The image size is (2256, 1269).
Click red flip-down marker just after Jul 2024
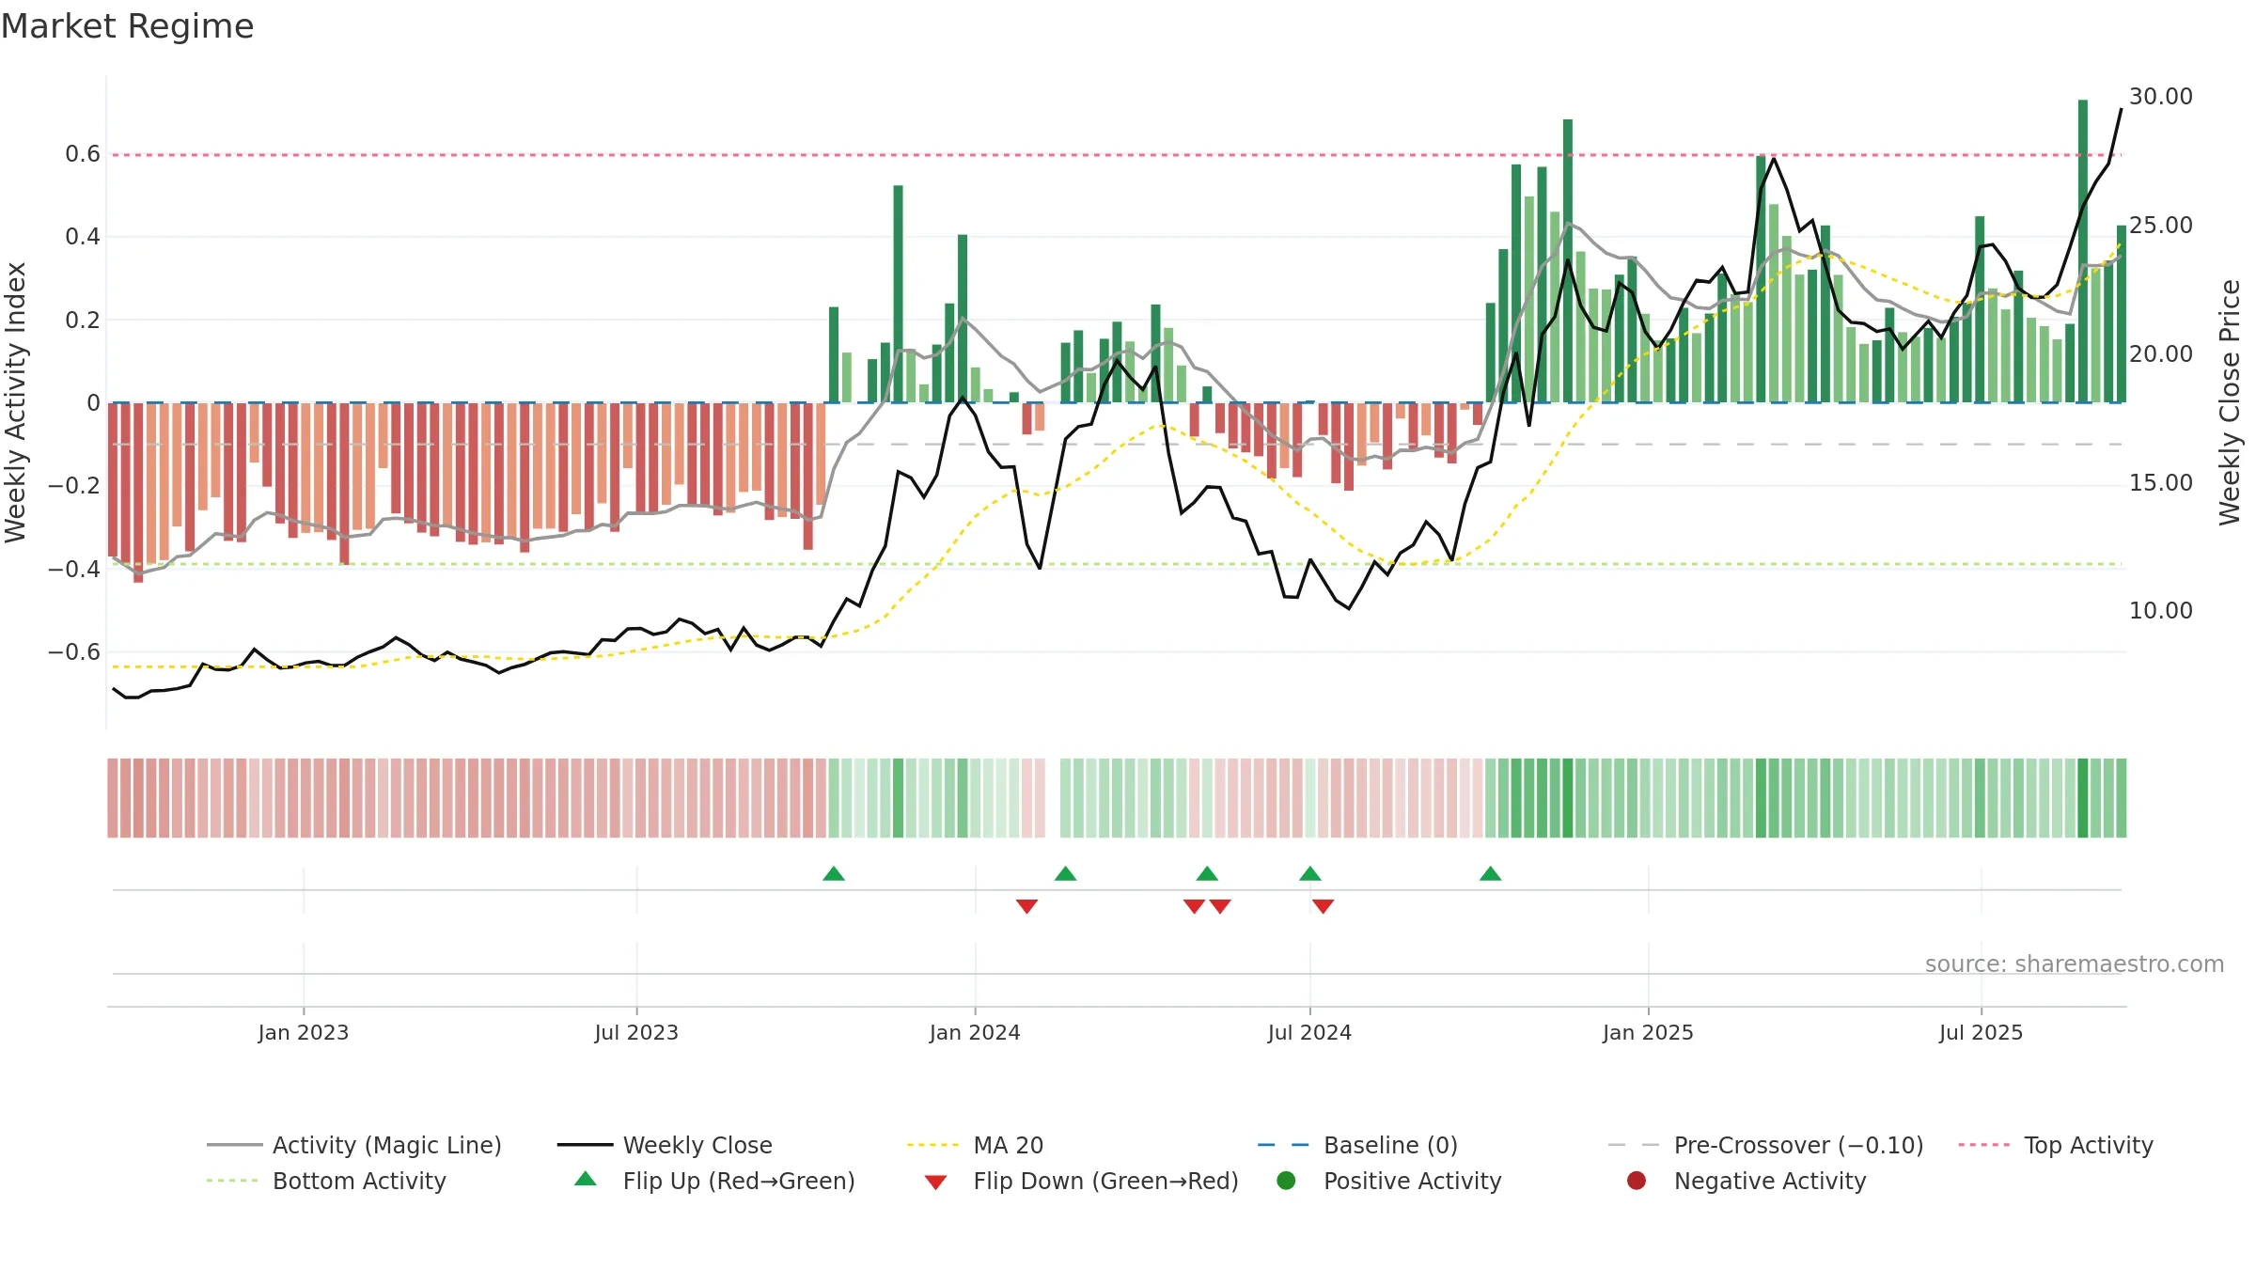pyautogui.click(x=1323, y=906)
